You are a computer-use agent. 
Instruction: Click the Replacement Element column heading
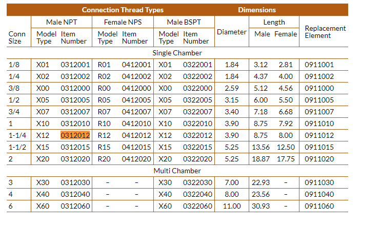(325, 32)
